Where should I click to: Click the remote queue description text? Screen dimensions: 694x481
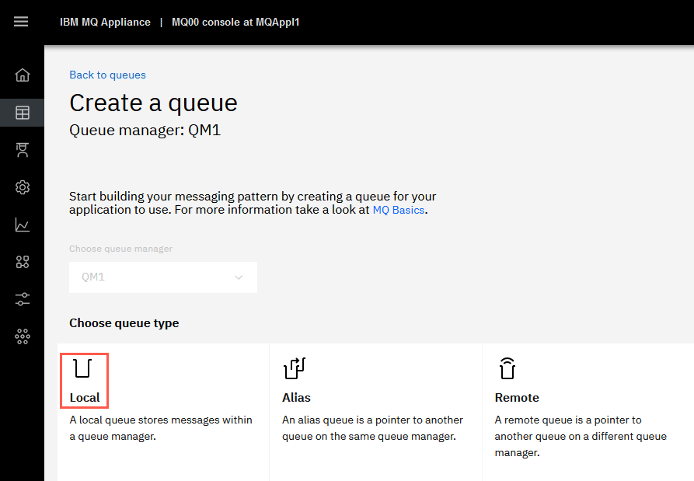click(x=581, y=436)
